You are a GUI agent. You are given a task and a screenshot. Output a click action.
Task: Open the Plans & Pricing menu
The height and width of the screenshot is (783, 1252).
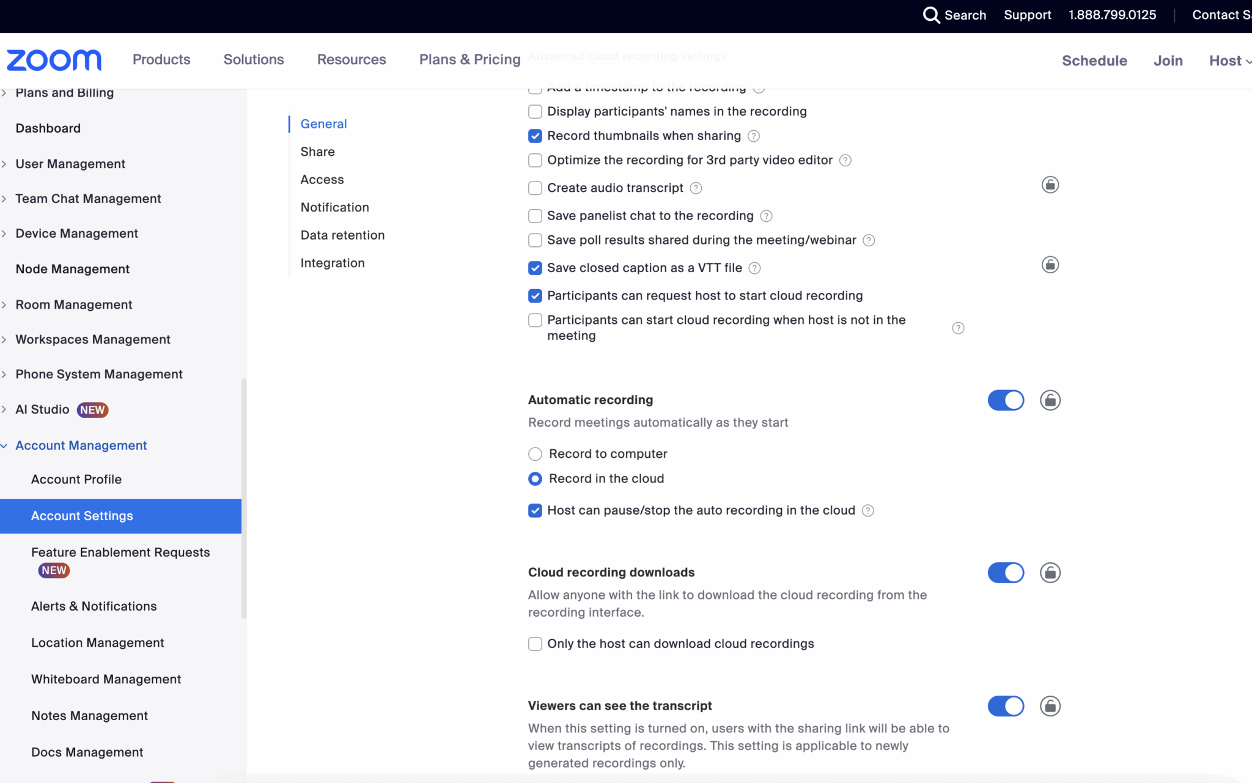pyautogui.click(x=469, y=59)
